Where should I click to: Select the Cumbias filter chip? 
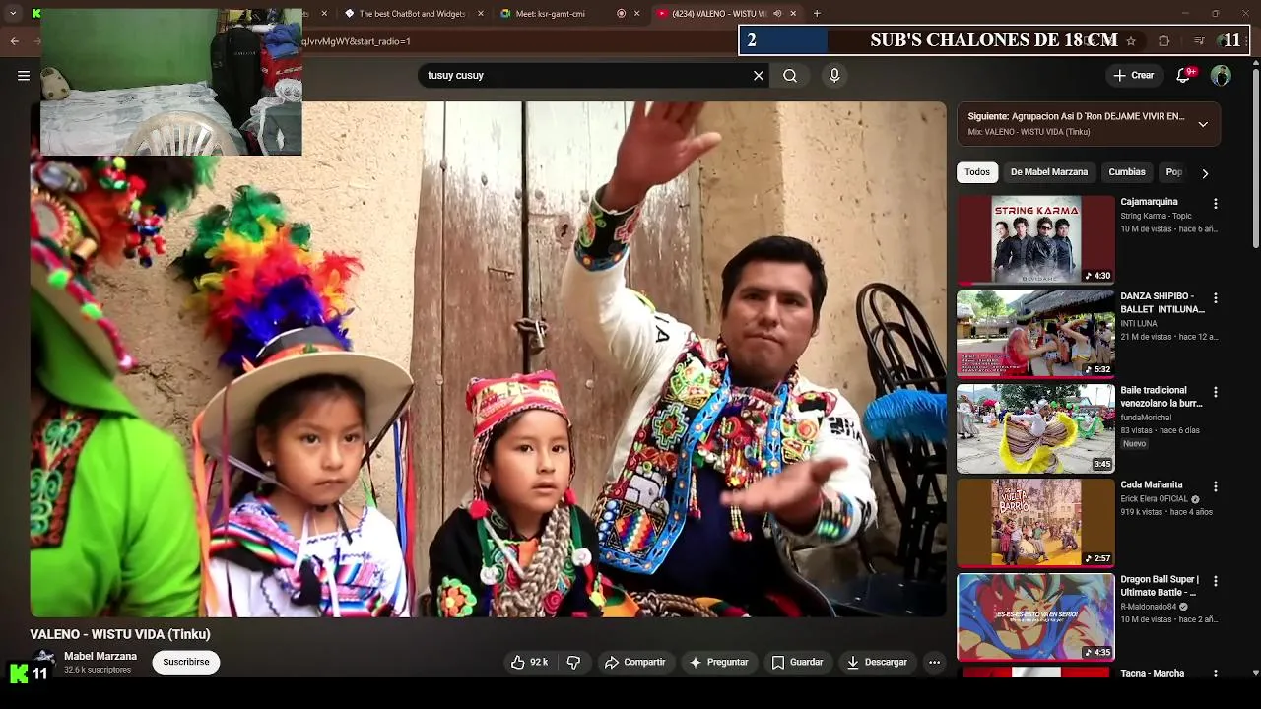point(1127,172)
